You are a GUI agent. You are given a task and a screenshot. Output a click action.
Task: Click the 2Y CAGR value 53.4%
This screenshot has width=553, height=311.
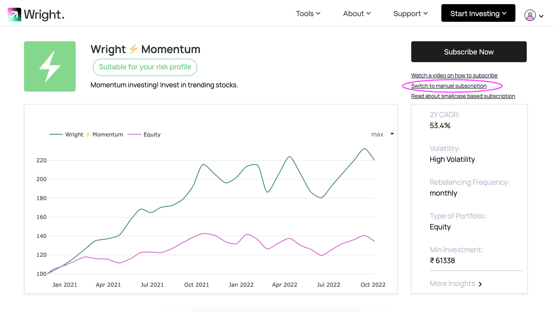[440, 126]
